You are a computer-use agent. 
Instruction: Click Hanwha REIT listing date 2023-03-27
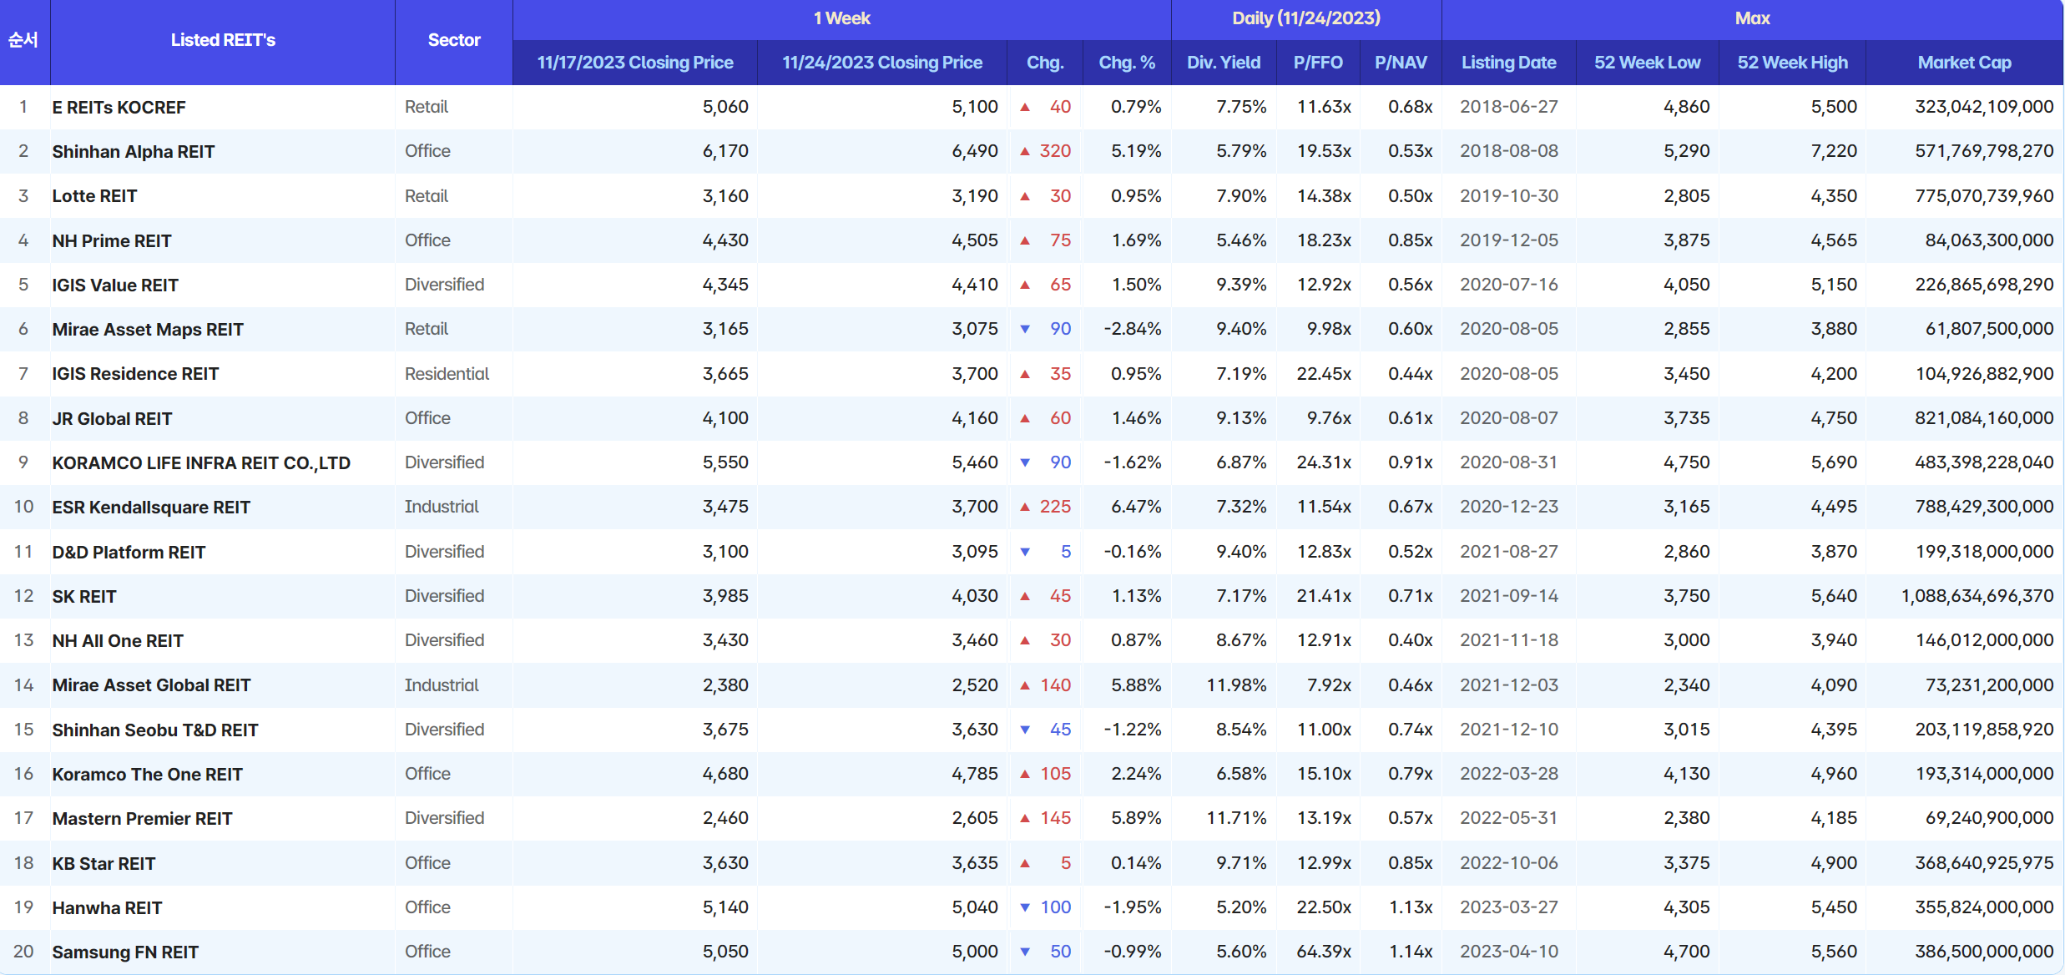[1508, 907]
